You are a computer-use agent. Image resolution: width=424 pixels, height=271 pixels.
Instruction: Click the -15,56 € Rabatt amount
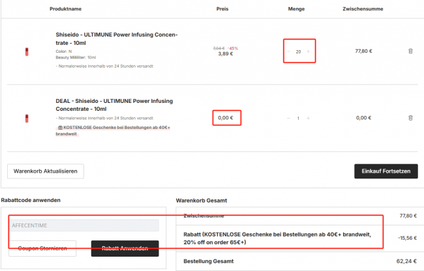pyautogui.click(x=407, y=238)
